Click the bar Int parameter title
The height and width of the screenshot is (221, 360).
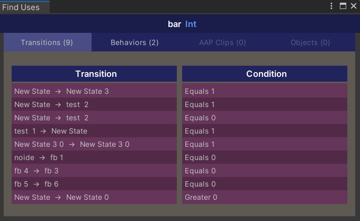[182, 24]
